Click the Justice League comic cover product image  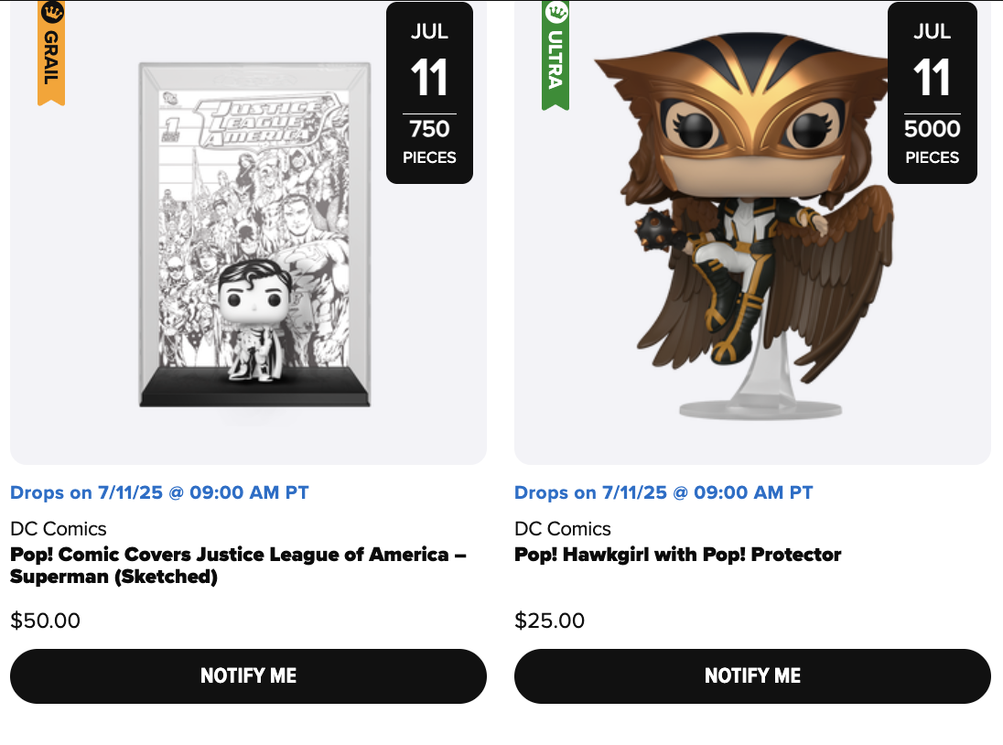(x=254, y=234)
